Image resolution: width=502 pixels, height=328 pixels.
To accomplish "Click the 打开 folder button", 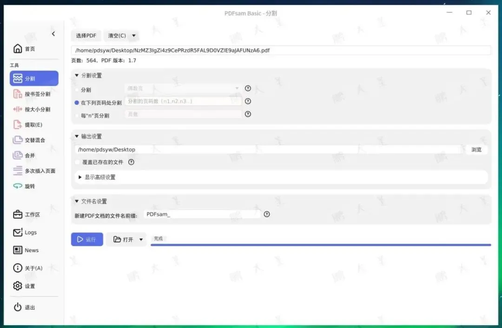I will tap(123, 239).
